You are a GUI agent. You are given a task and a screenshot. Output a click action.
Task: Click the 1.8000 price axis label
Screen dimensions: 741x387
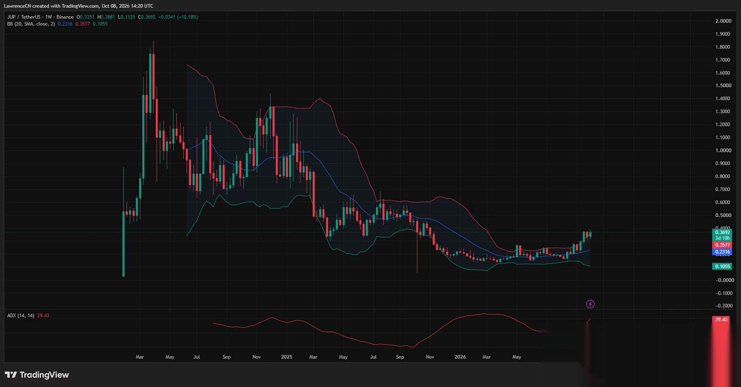723,47
